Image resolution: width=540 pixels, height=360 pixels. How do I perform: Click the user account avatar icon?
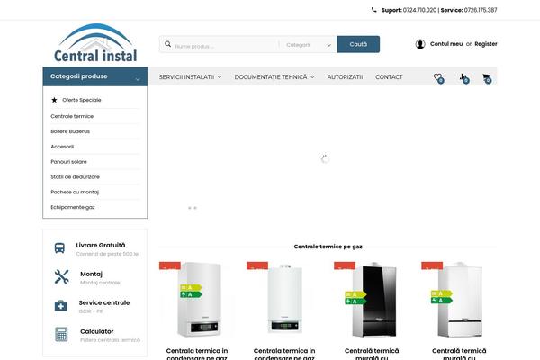[420, 44]
